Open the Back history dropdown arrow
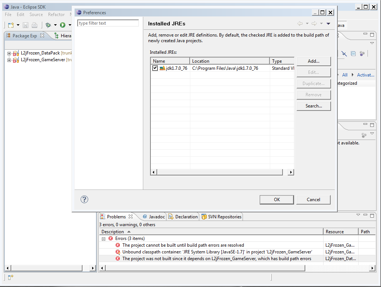 (x=307, y=24)
